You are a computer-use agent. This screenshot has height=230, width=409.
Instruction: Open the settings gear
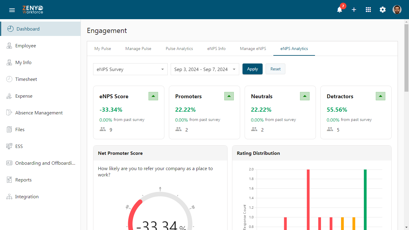point(383,10)
